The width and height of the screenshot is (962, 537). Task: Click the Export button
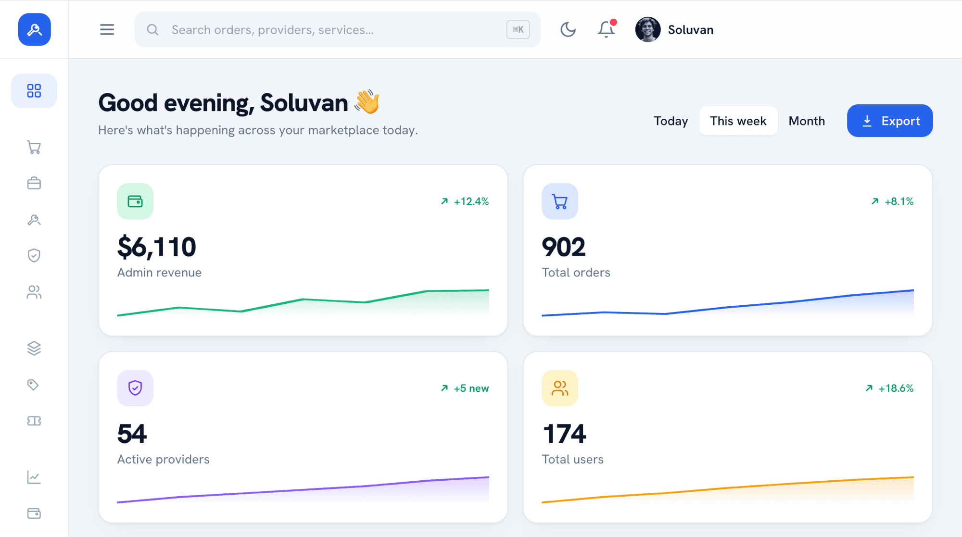pyautogui.click(x=890, y=121)
